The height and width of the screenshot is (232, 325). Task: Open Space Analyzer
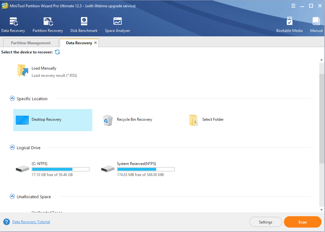118,25
